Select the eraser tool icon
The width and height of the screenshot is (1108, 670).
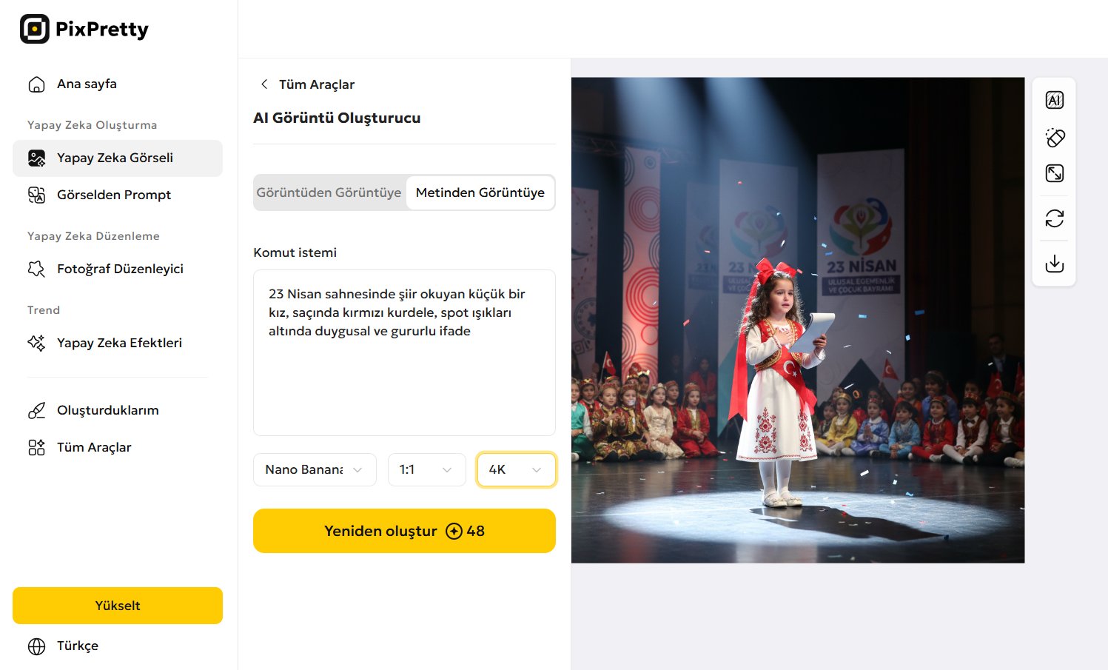point(1054,137)
